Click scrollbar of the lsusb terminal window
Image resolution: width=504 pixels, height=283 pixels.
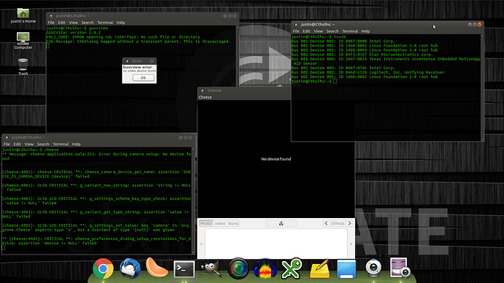pos(482,88)
